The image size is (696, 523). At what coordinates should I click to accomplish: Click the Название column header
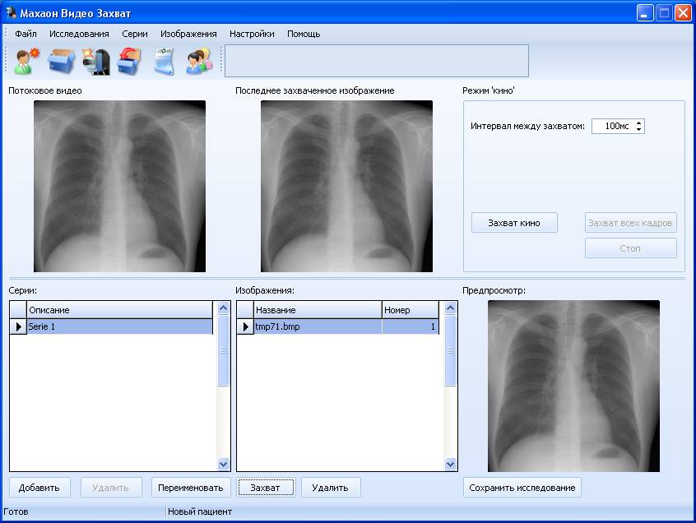point(318,310)
